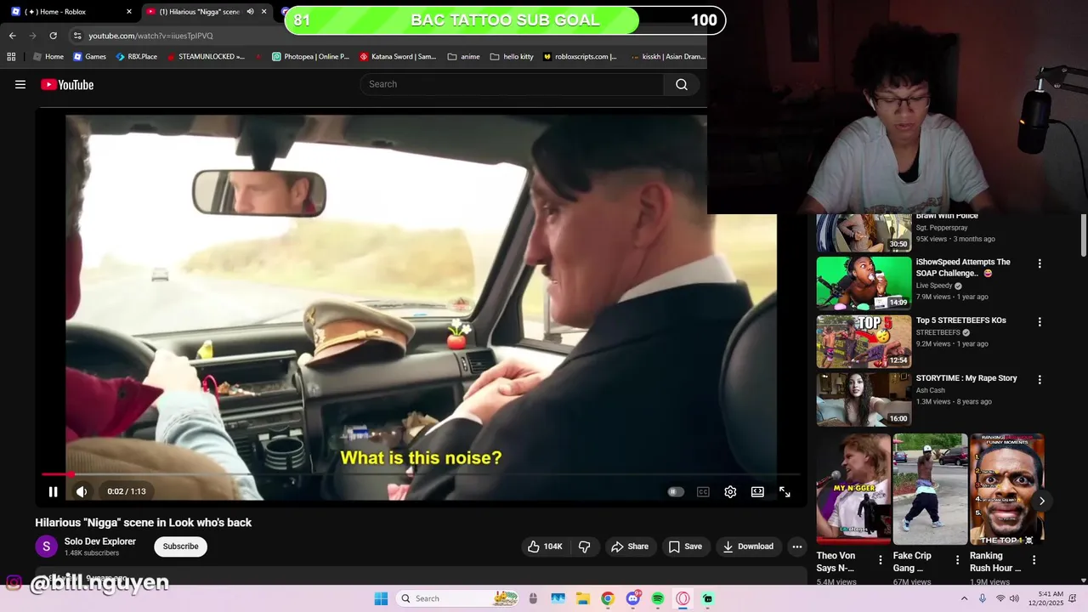Focus the YouTube search field

513,84
